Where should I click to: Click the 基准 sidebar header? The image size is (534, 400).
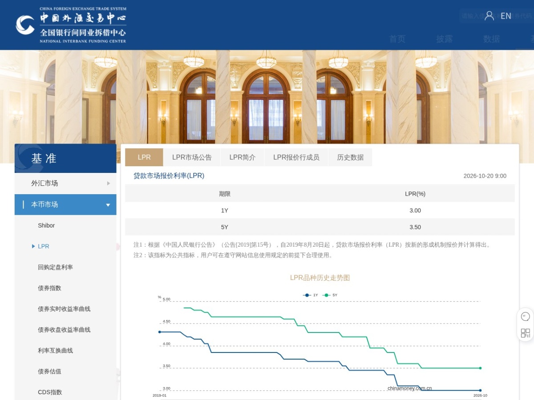tap(65, 158)
